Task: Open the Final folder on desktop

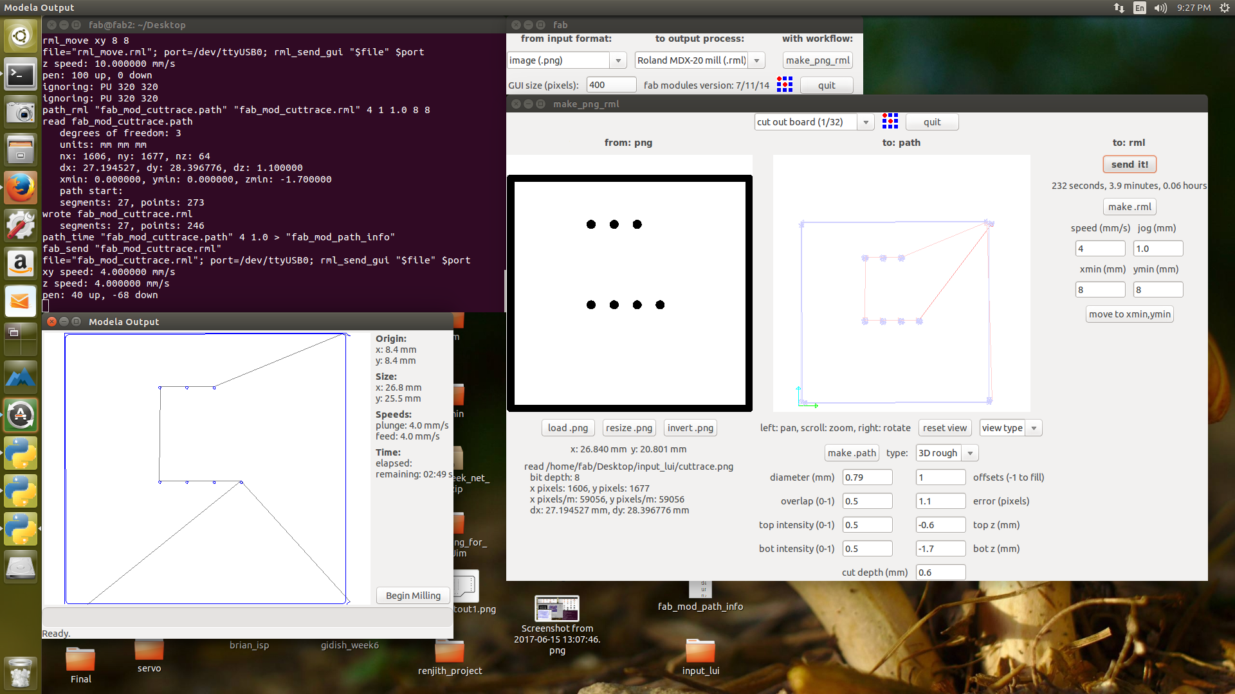Action: (81, 666)
